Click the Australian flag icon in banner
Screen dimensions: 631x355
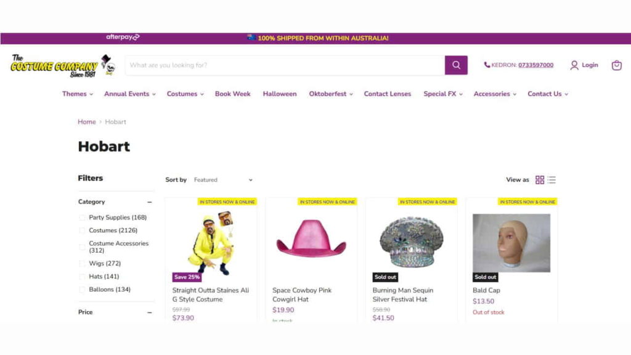pyautogui.click(x=251, y=38)
